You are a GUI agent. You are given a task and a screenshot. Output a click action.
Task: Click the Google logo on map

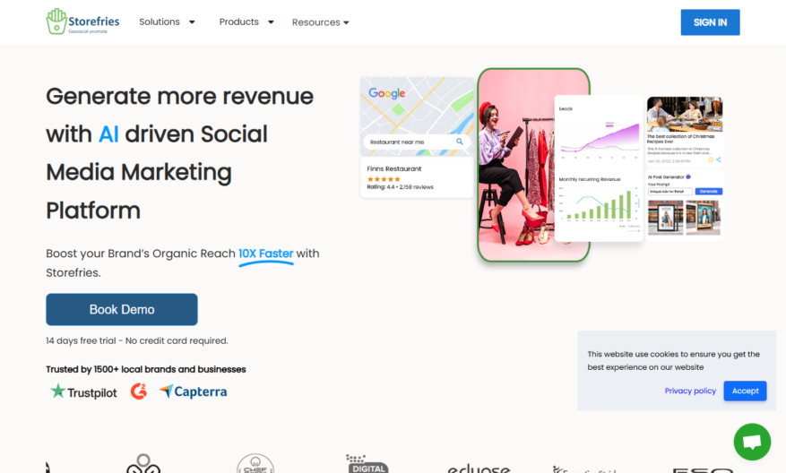387,94
